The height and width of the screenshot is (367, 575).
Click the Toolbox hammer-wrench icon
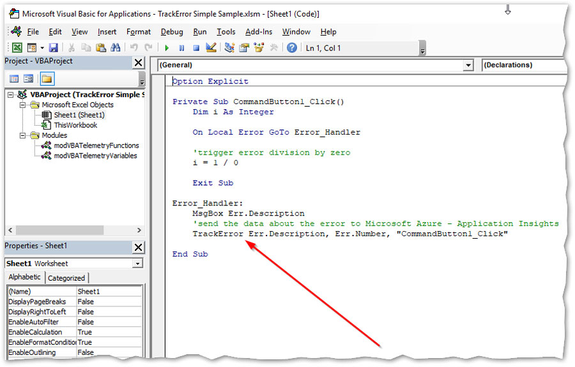273,48
